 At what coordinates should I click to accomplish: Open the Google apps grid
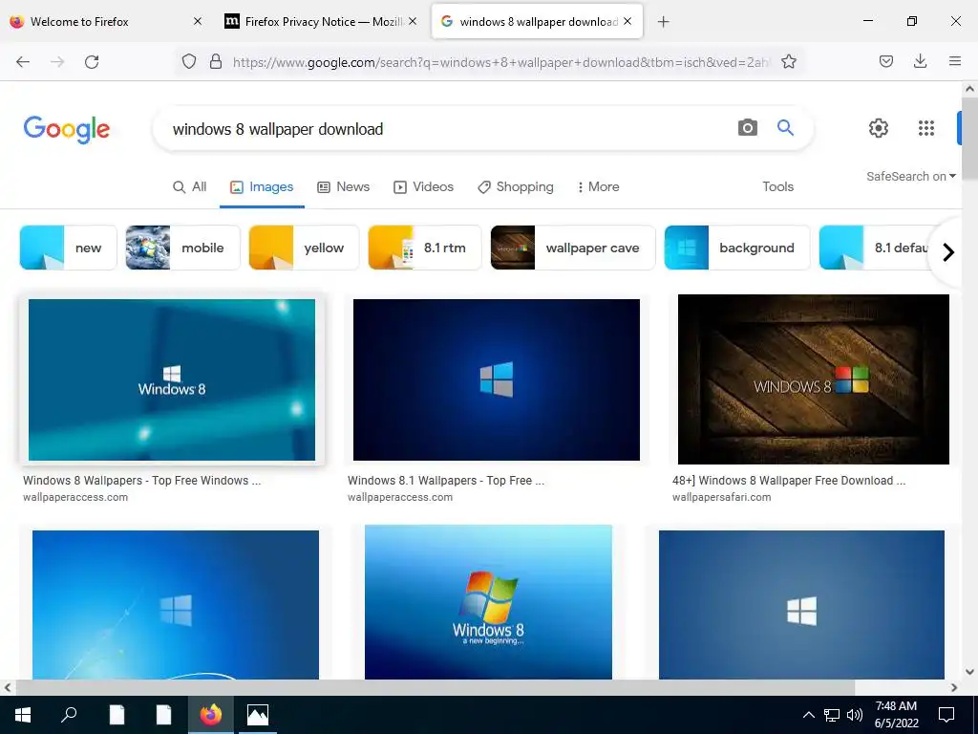pos(926,128)
